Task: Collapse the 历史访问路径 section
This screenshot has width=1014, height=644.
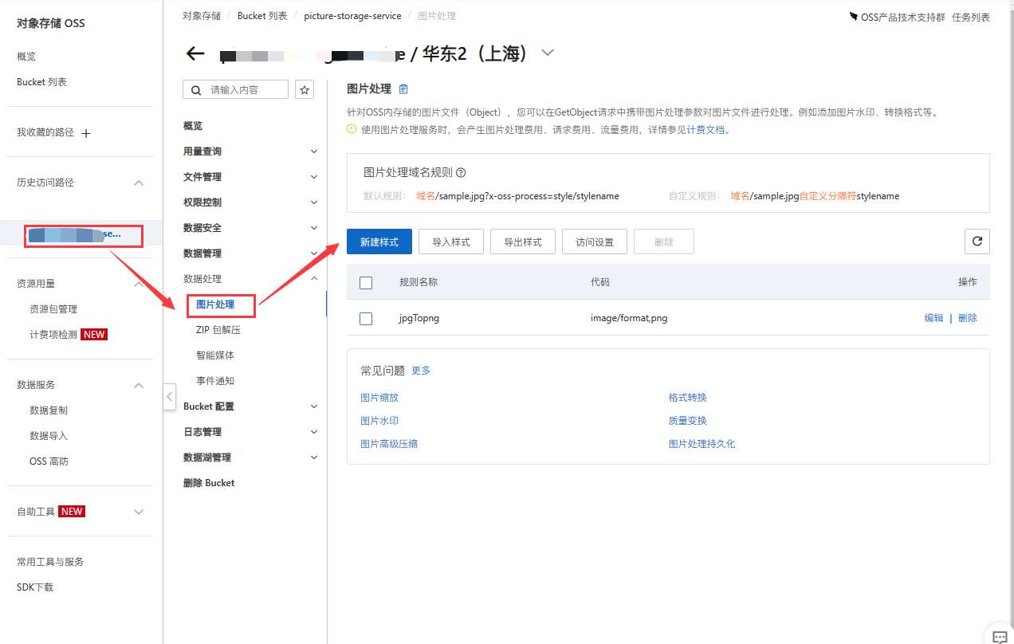Action: [139, 183]
